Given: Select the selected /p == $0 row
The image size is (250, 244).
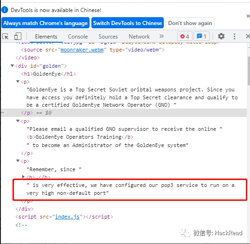Looking at the screenshot, I should click(x=124, y=113).
